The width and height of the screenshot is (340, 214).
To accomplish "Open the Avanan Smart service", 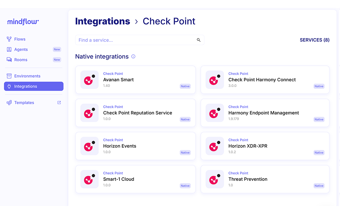I will point(135,80).
